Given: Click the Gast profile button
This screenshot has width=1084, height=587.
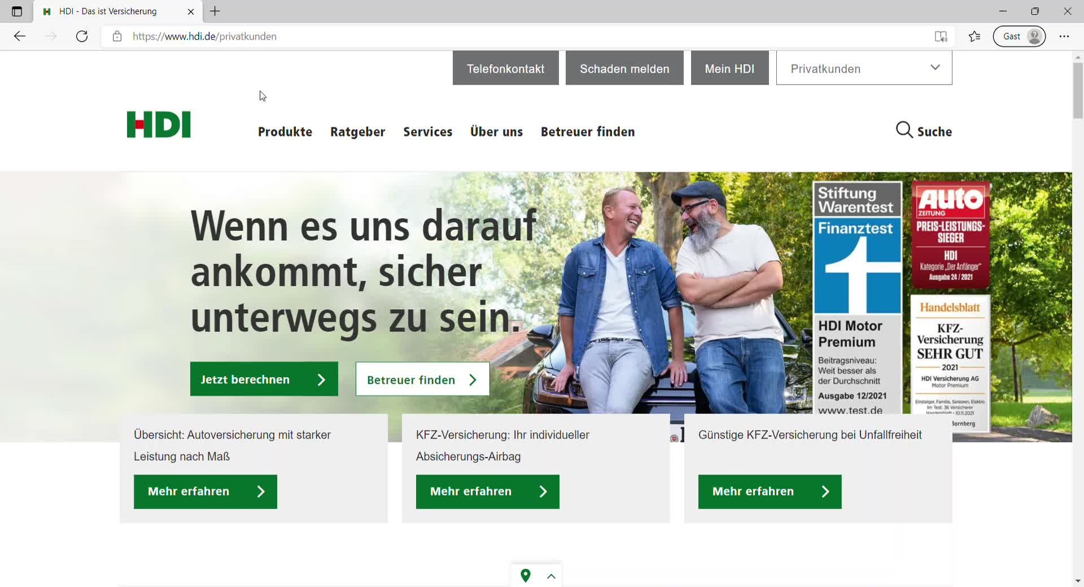Looking at the screenshot, I should click(1019, 36).
